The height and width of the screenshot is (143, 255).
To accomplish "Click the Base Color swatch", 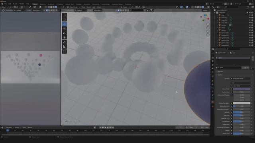I will (x=241, y=89).
